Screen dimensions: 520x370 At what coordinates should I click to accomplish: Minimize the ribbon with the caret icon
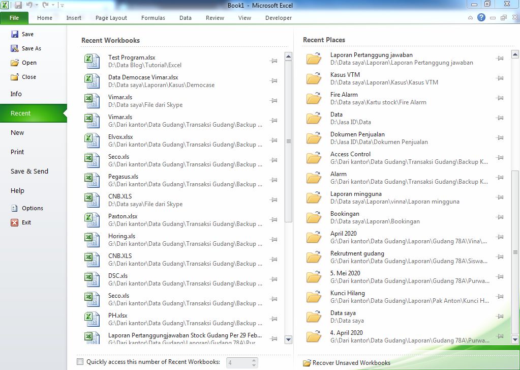470,18
